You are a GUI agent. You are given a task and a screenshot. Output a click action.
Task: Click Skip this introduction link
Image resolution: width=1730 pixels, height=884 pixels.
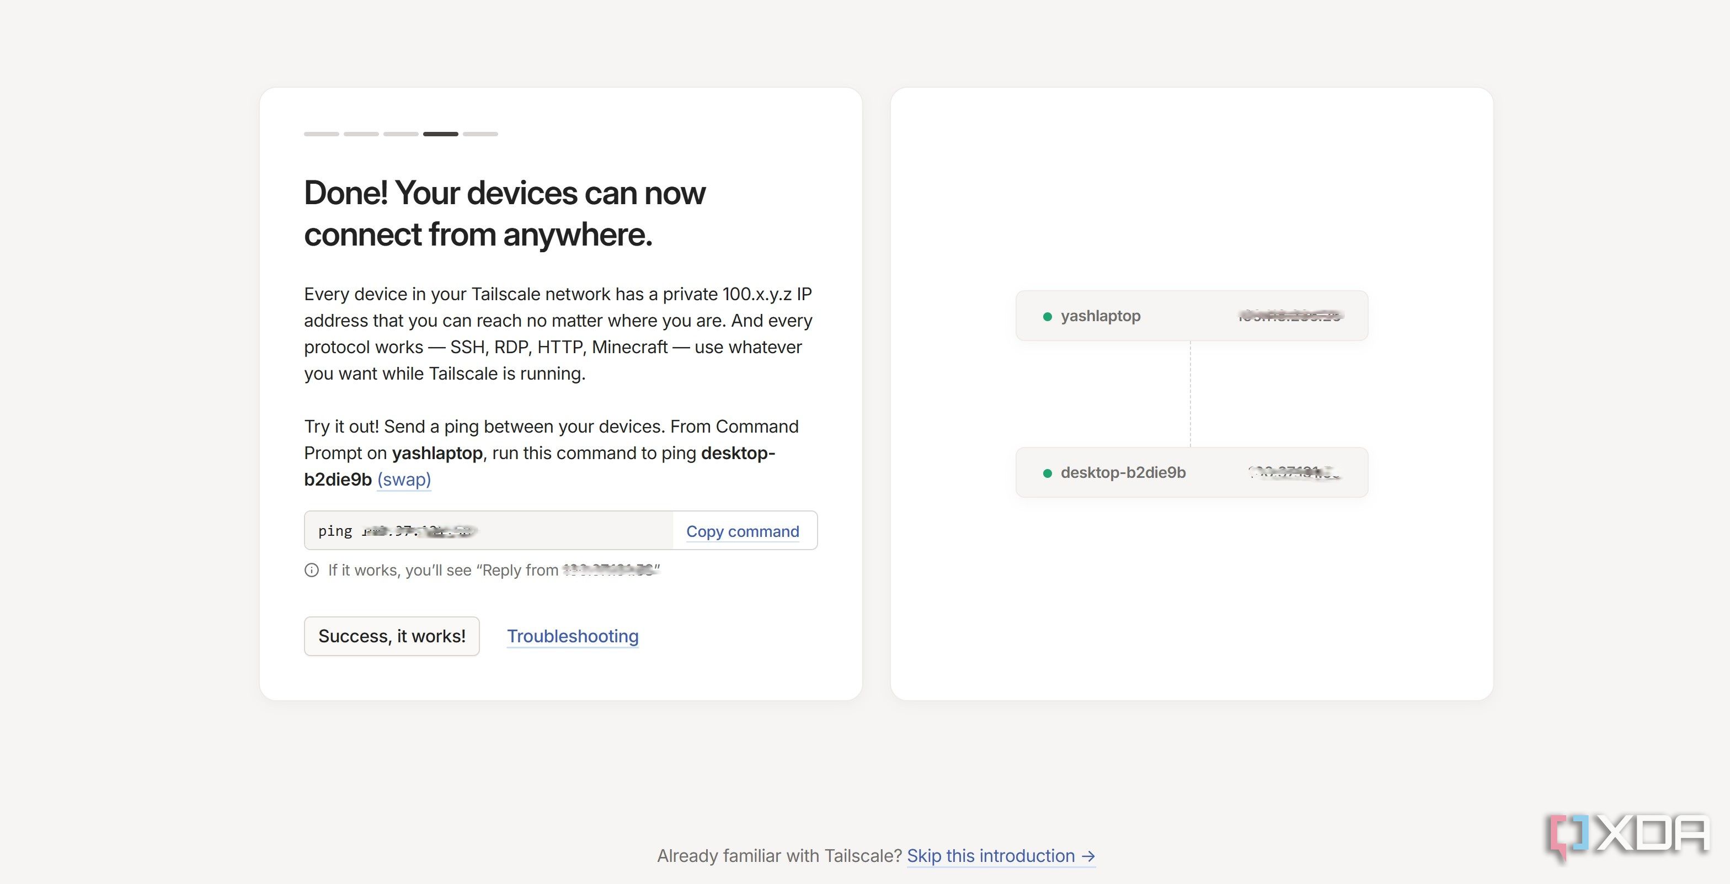coord(991,856)
